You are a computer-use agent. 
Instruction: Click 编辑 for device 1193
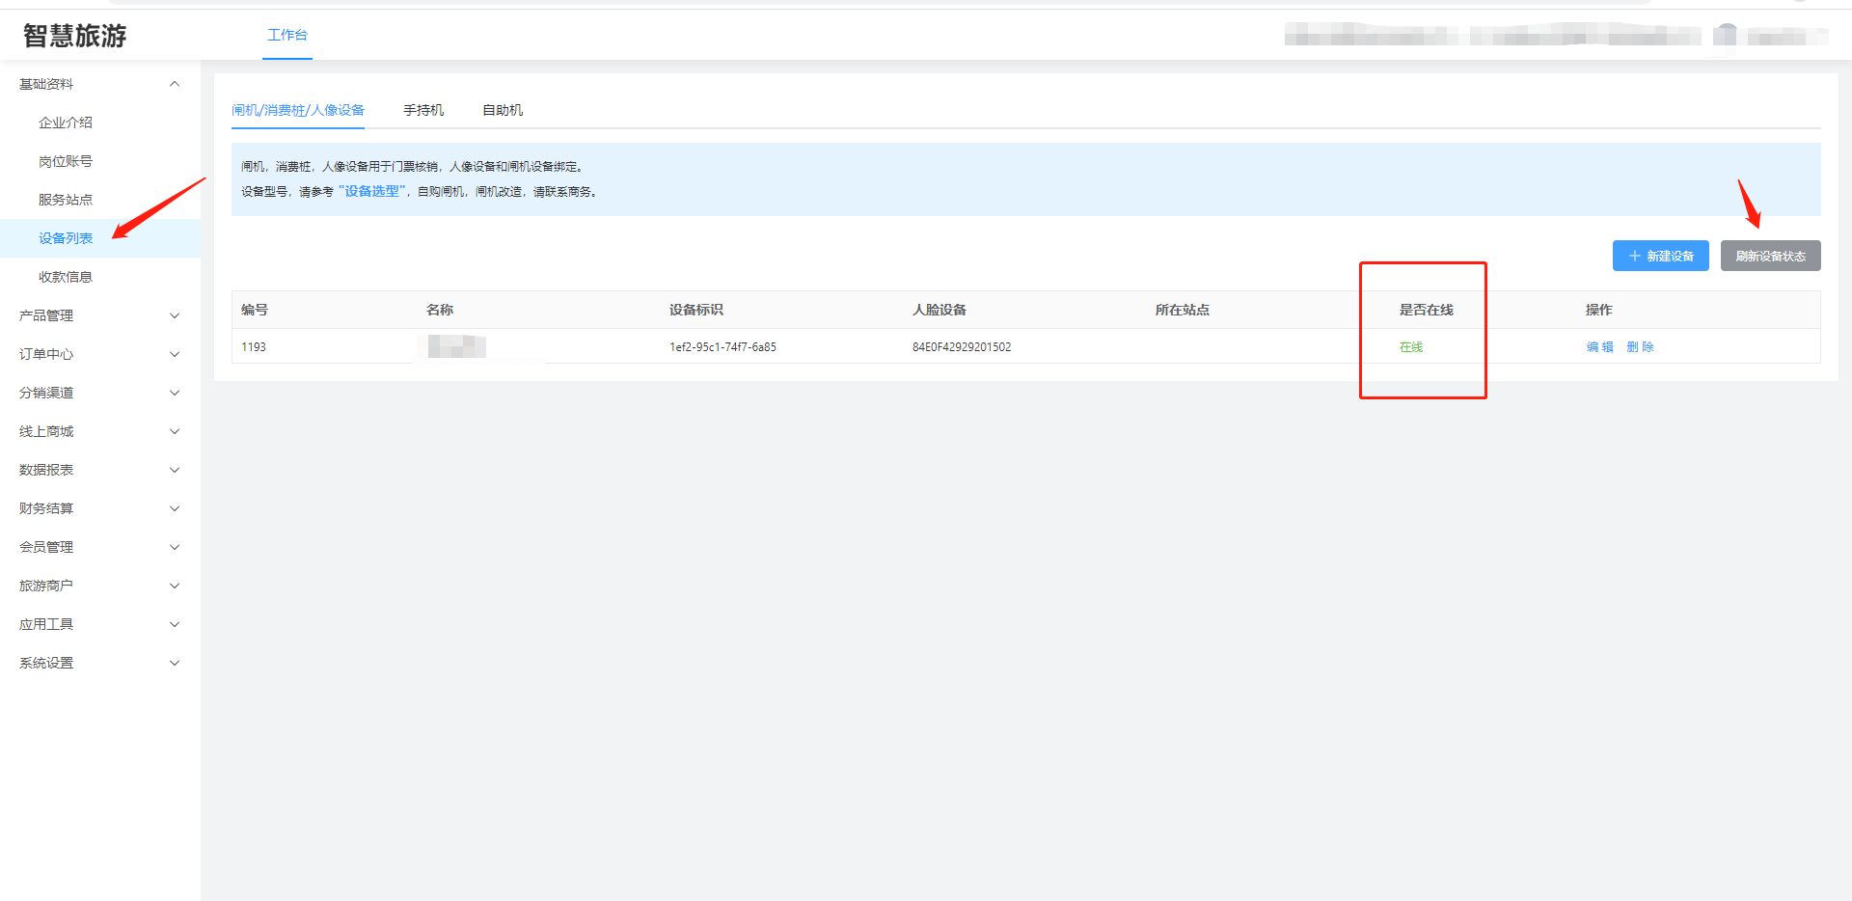click(1599, 347)
